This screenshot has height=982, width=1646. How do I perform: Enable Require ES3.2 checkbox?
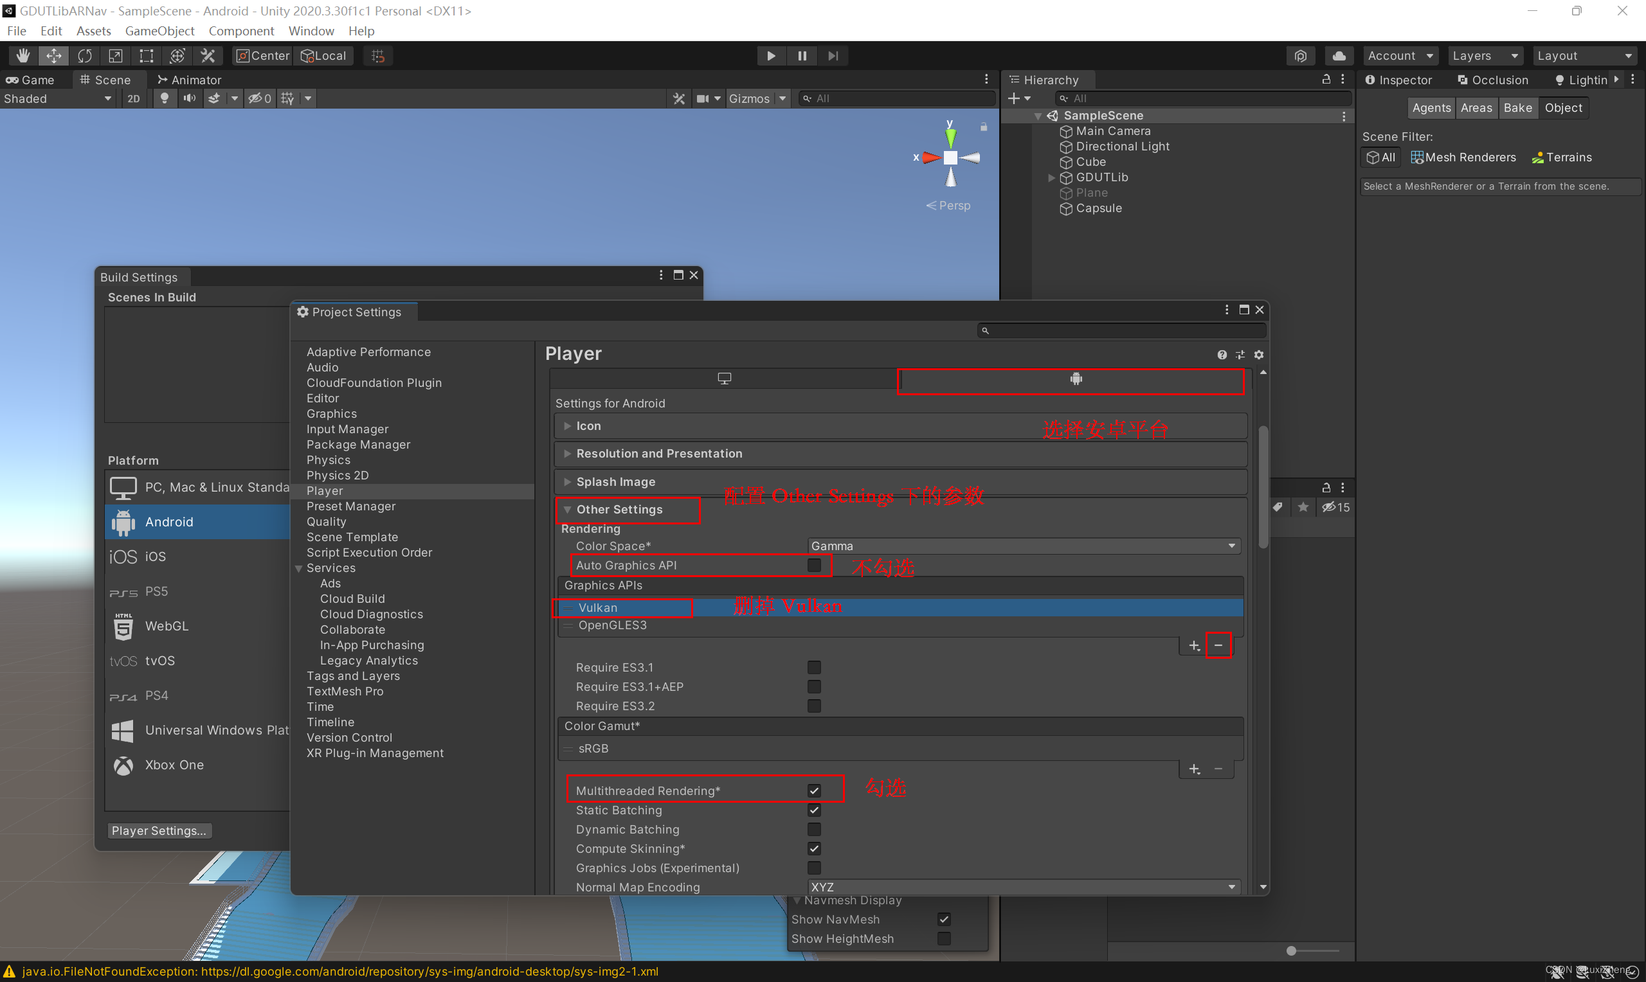tap(814, 706)
